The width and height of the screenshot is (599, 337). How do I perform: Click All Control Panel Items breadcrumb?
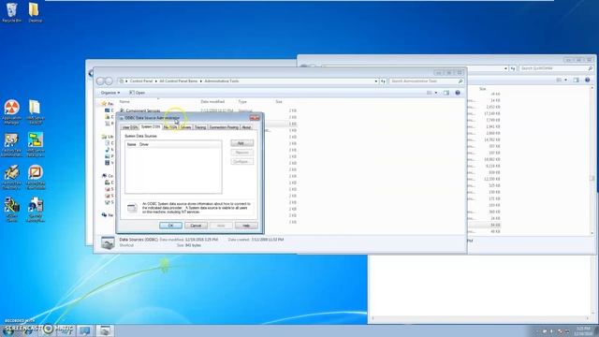pos(179,81)
